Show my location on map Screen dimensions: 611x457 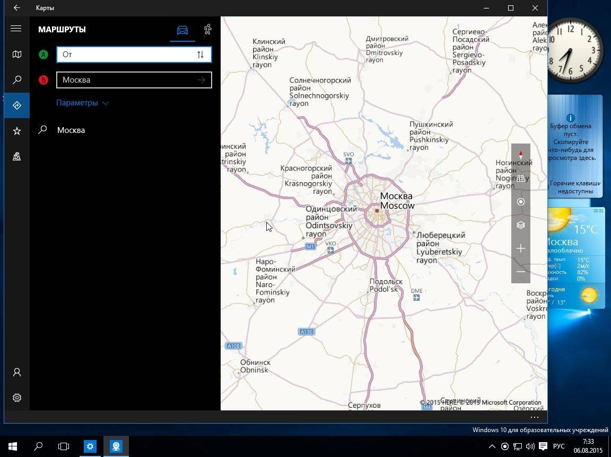521,202
